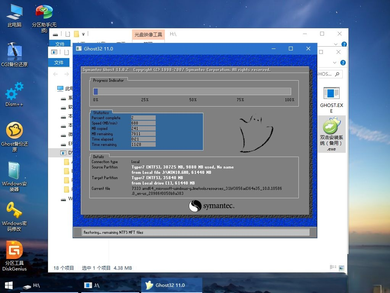Expand quick access toolbar dropdown in H:\ window

coord(83,34)
